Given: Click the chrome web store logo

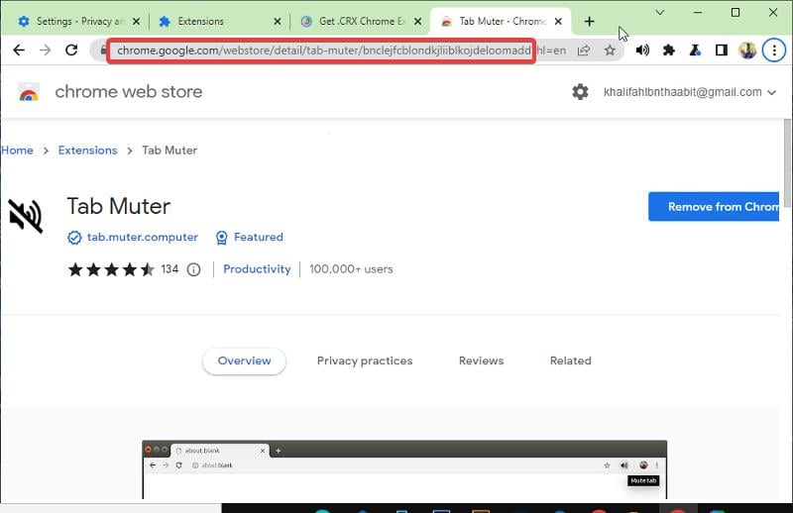Looking at the screenshot, I should tap(29, 92).
